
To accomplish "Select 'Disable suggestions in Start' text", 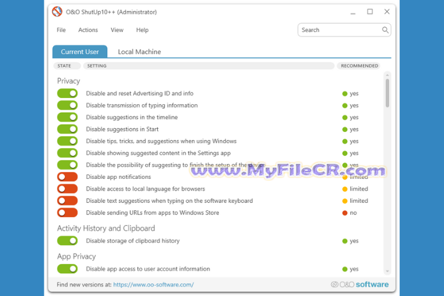I will pyautogui.click(x=122, y=129).
